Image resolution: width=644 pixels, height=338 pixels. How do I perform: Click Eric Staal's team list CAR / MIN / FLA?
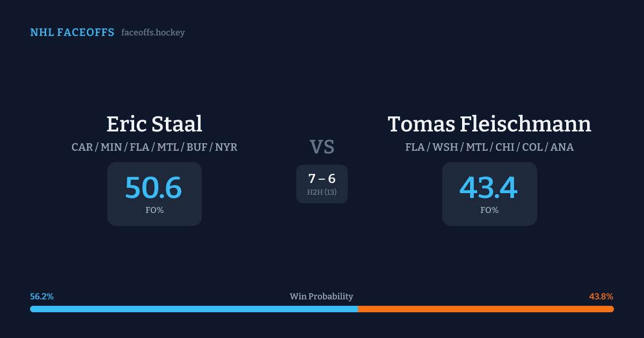tap(154, 147)
